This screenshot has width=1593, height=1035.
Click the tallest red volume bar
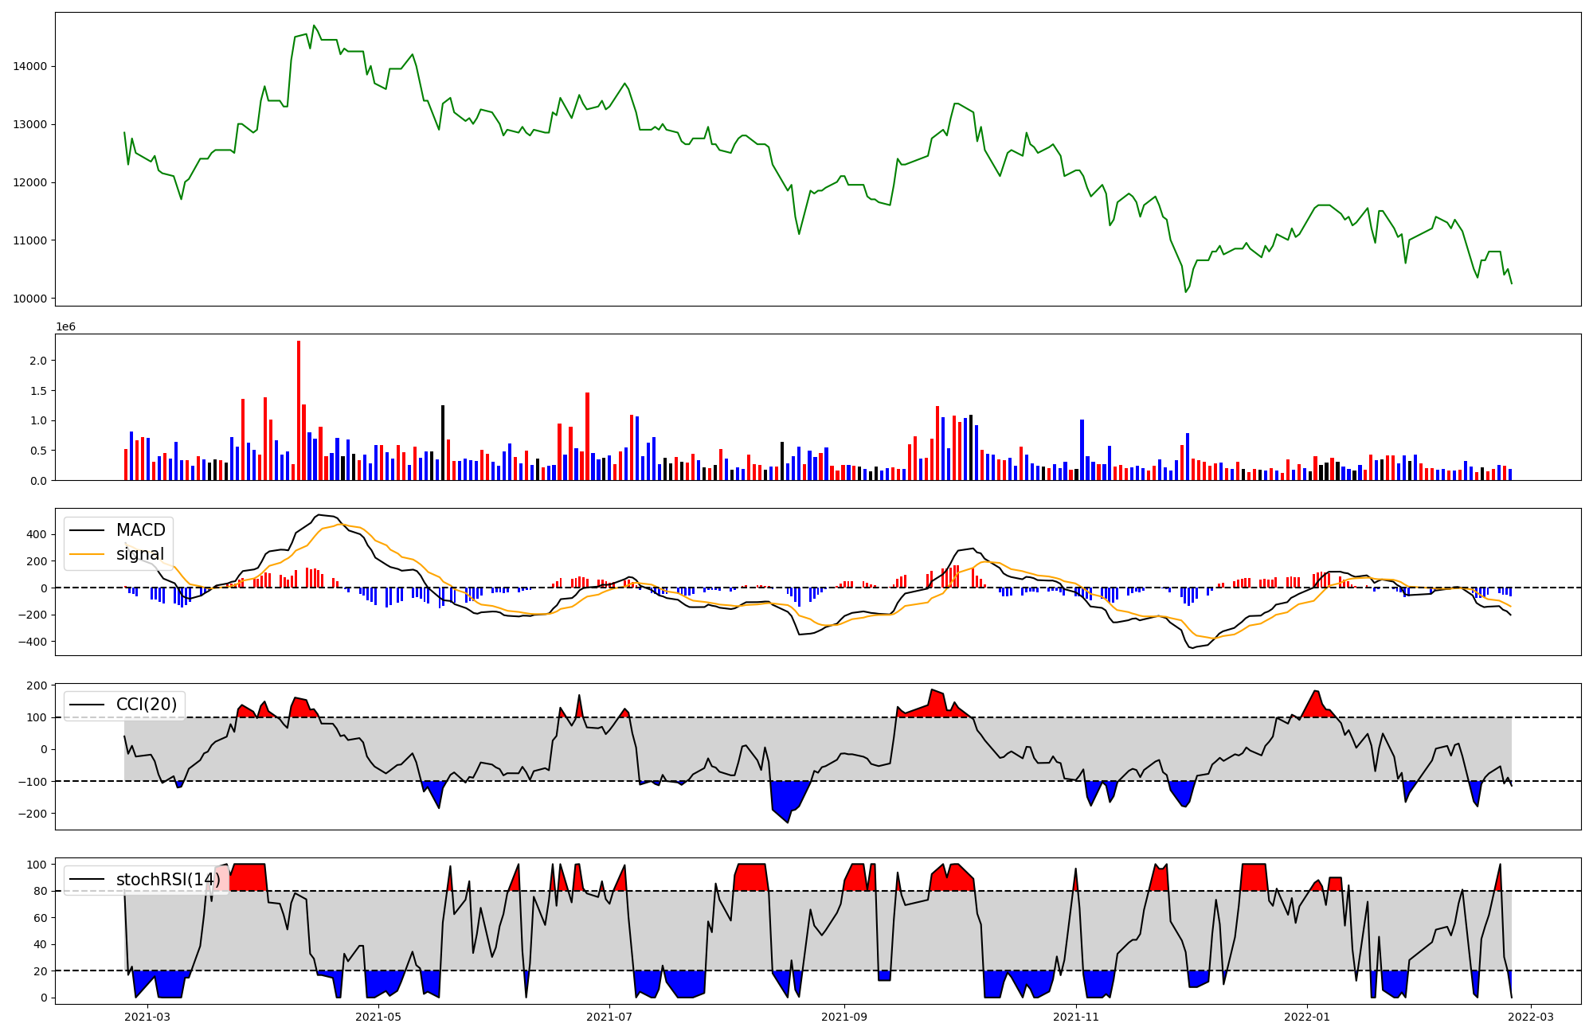click(x=299, y=410)
